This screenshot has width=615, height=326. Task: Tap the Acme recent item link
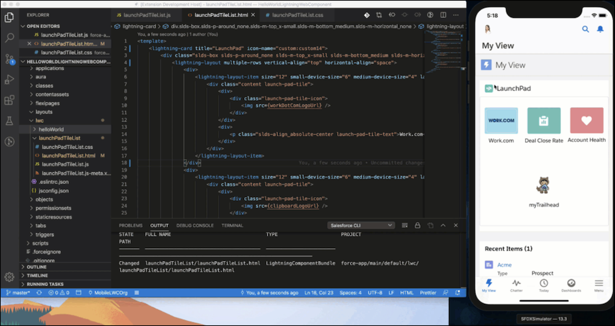point(504,265)
